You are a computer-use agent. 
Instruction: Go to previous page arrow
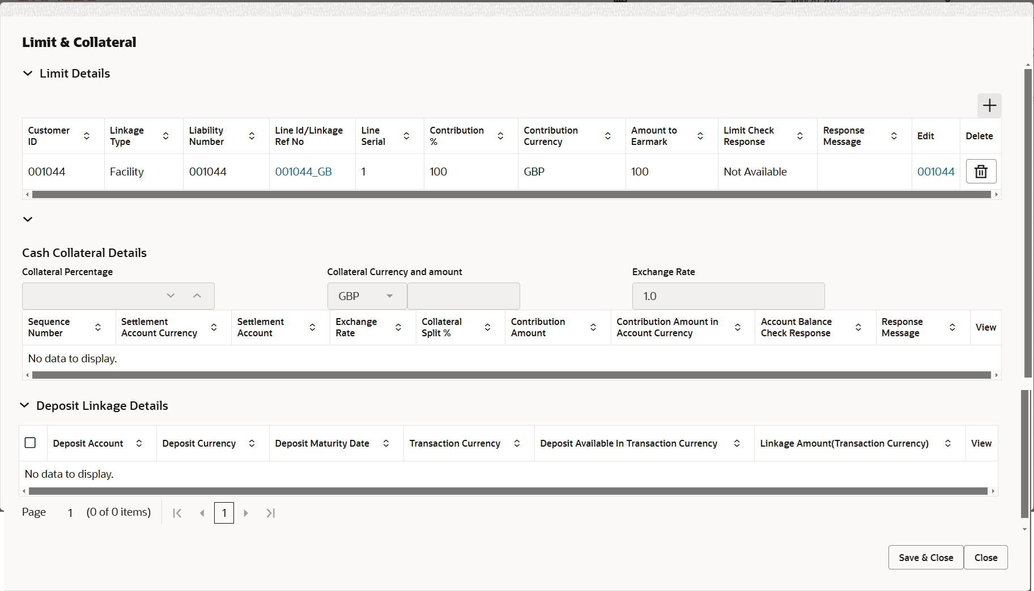click(202, 512)
